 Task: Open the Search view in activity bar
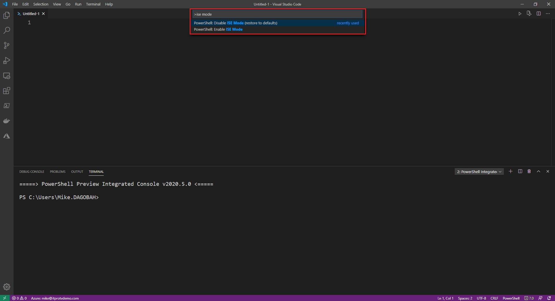(x=7, y=30)
